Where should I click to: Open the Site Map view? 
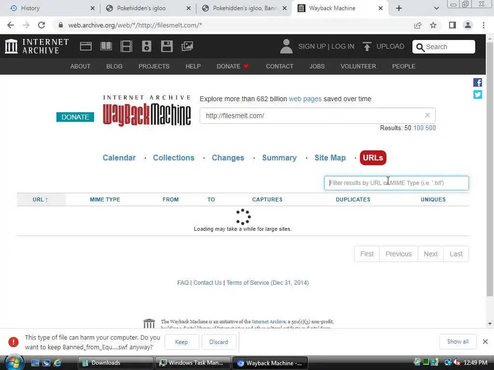click(330, 158)
